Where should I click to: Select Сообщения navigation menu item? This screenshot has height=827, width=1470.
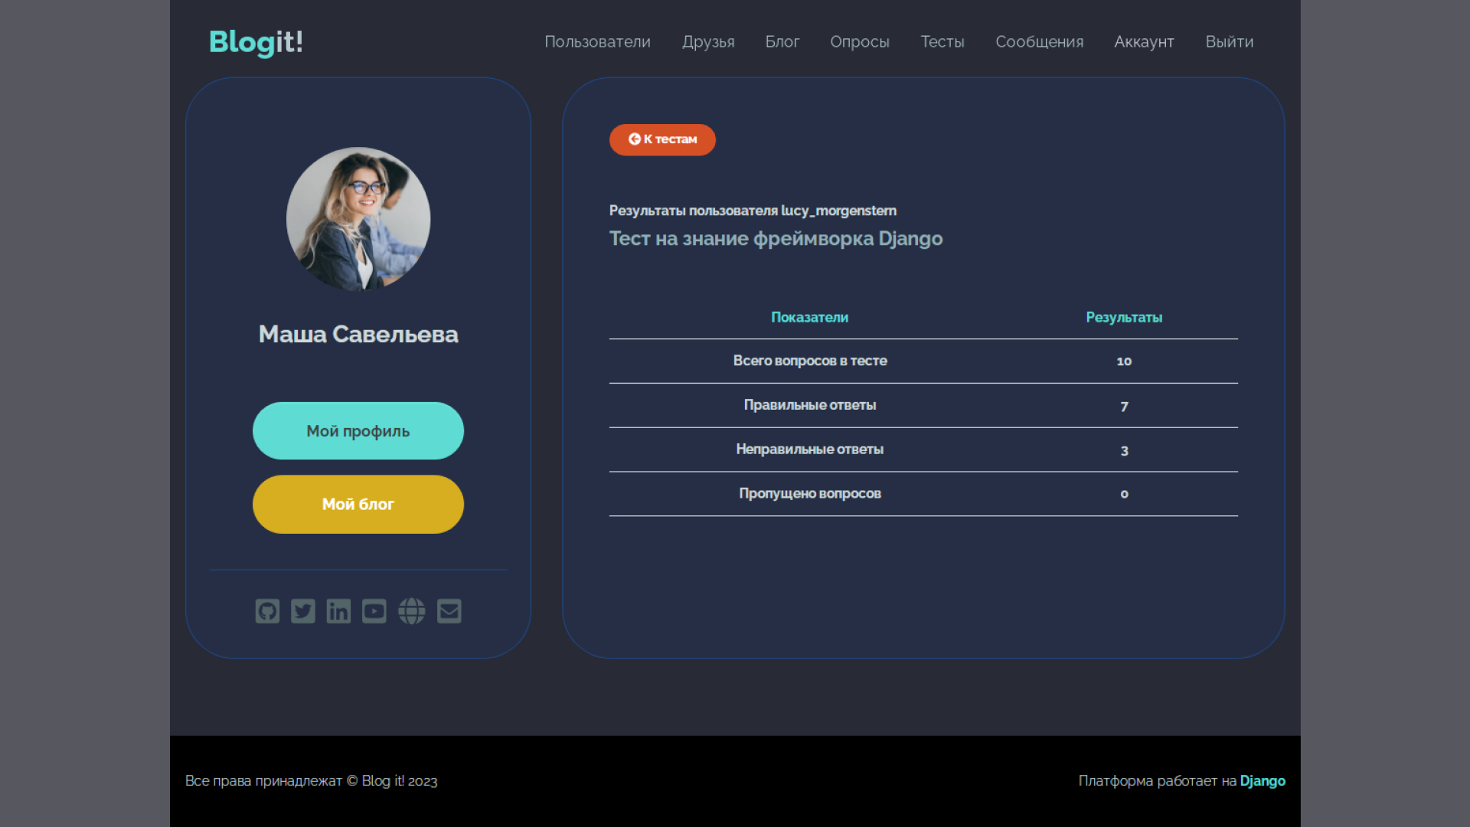pos(1039,41)
